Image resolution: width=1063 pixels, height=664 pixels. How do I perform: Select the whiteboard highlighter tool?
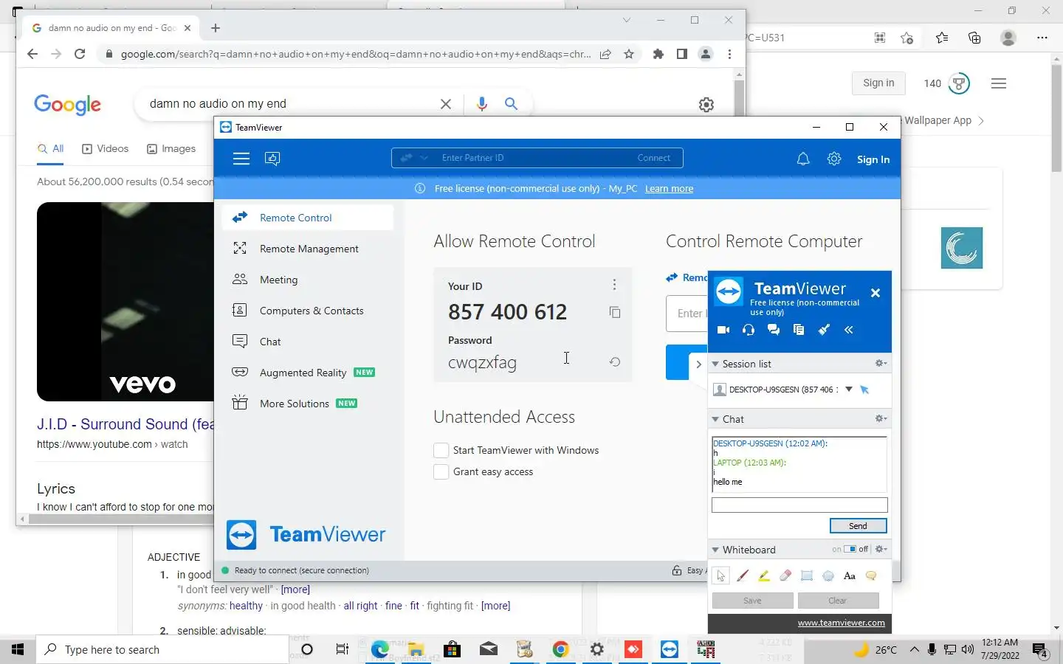(x=764, y=576)
